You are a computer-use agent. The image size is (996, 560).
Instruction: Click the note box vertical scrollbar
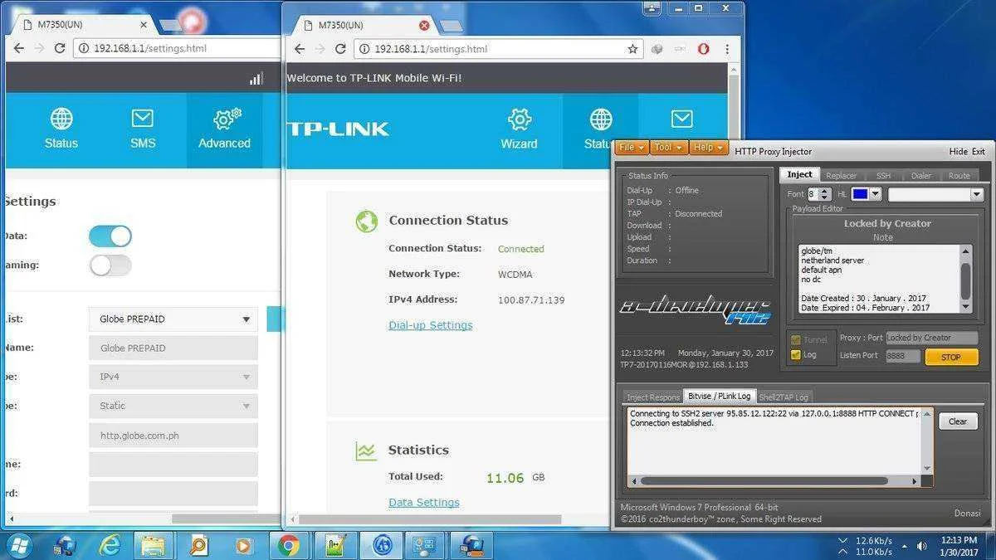(x=965, y=279)
